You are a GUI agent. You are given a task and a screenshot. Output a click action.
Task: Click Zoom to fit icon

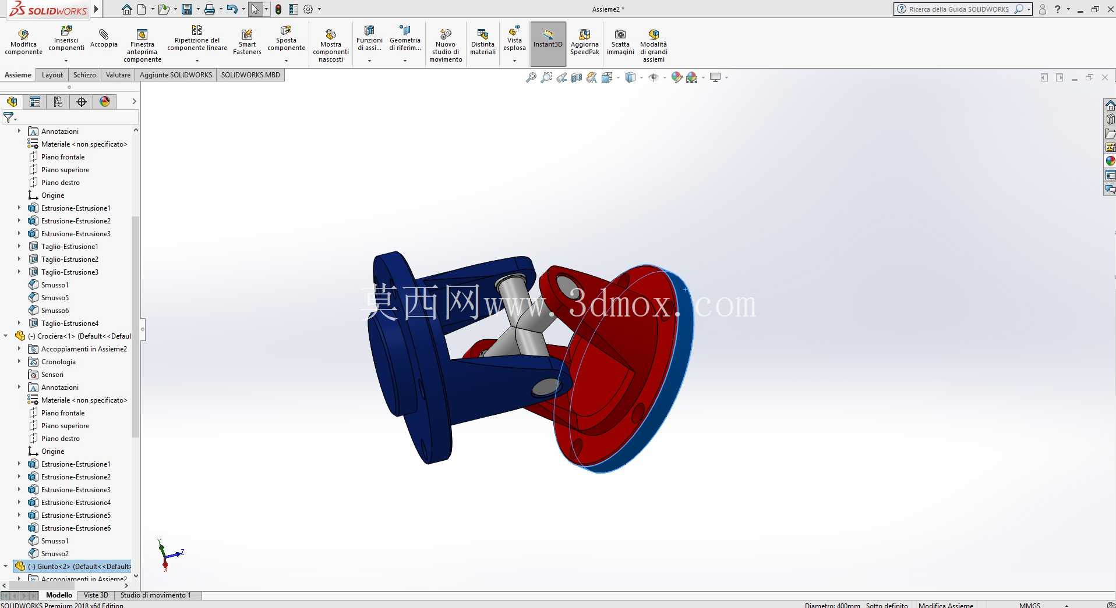pos(531,77)
